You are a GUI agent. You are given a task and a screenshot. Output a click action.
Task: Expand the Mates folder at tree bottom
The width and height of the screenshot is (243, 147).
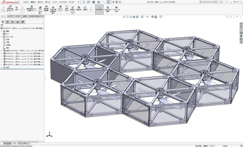[1, 67]
